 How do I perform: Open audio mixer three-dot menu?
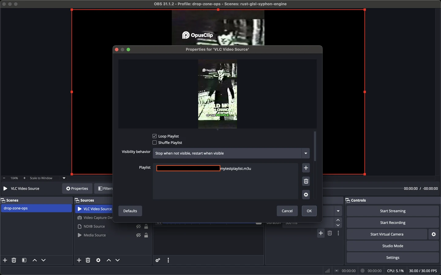(168, 260)
